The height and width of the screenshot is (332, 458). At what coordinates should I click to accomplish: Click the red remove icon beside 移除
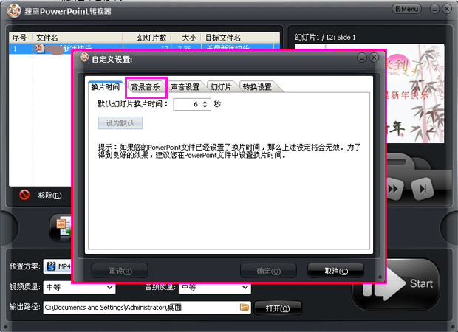(x=24, y=195)
